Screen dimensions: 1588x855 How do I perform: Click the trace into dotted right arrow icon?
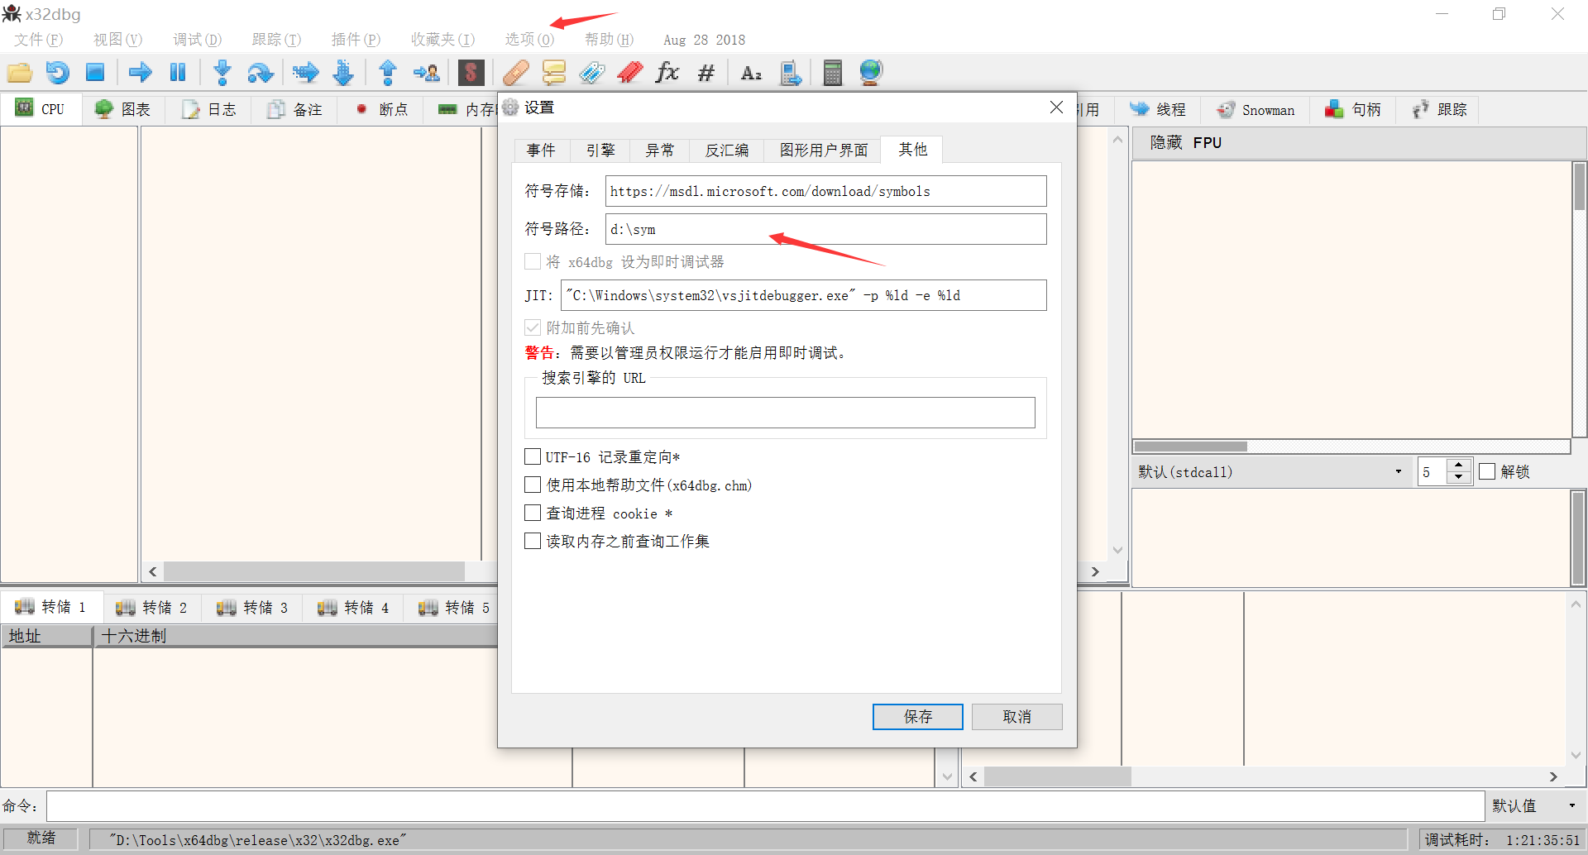(x=305, y=73)
